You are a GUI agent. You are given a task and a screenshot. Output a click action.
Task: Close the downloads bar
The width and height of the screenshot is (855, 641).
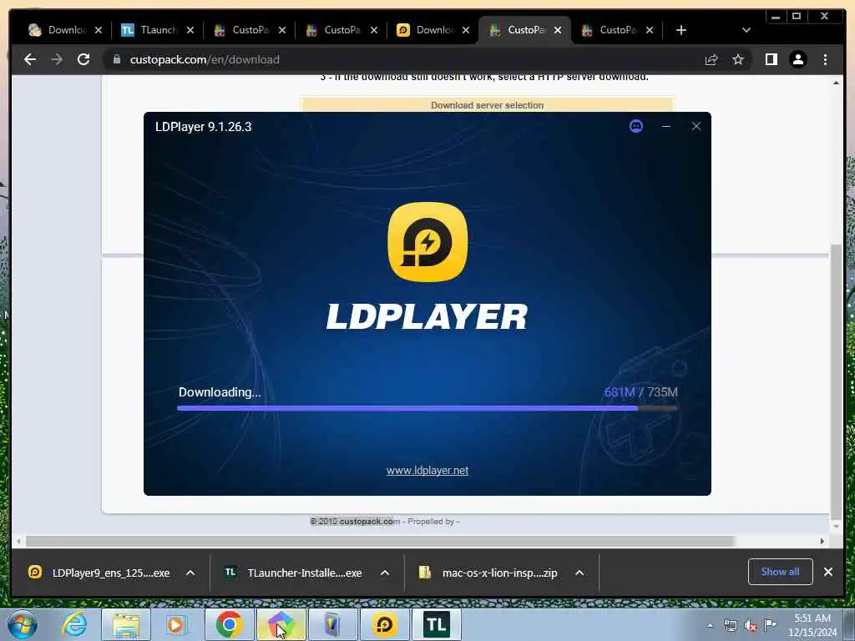pyautogui.click(x=828, y=572)
